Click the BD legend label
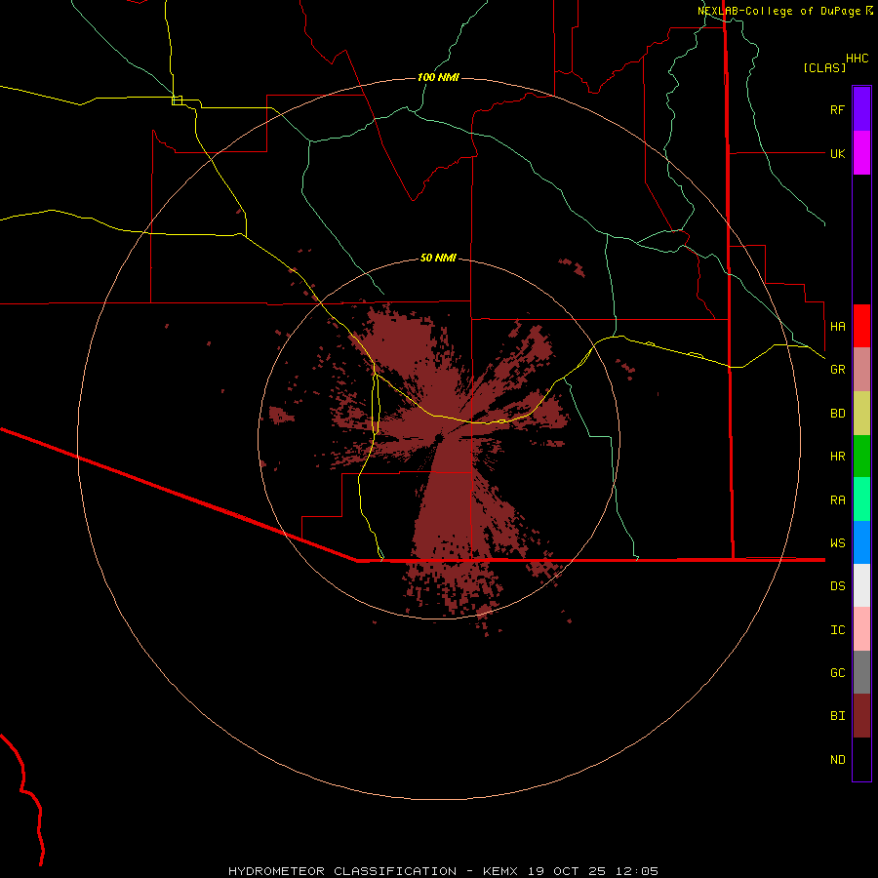 pos(837,414)
